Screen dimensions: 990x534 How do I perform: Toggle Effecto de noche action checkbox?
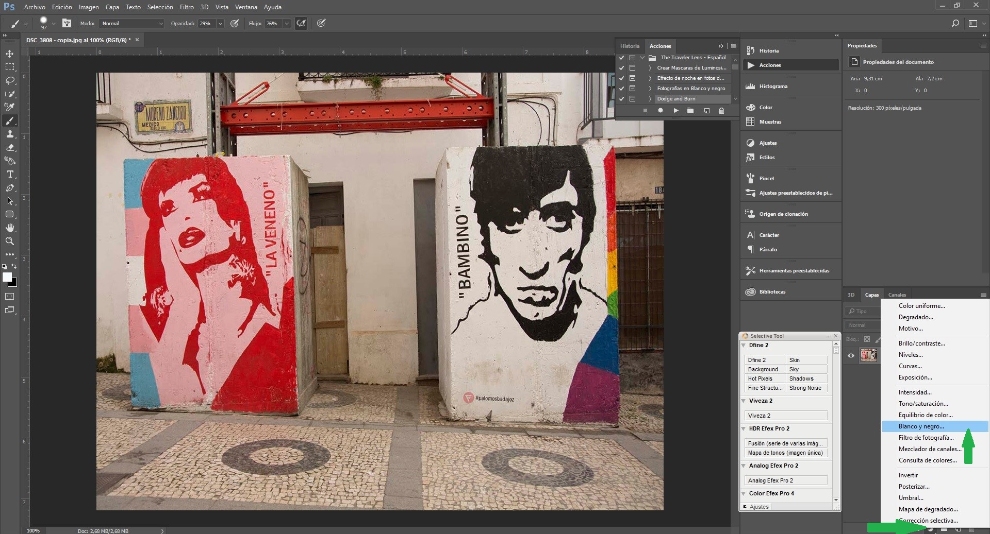pyautogui.click(x=621, y=78)
